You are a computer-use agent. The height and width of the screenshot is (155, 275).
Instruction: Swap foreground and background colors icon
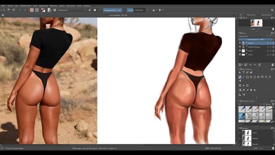(x=43, y=10)
